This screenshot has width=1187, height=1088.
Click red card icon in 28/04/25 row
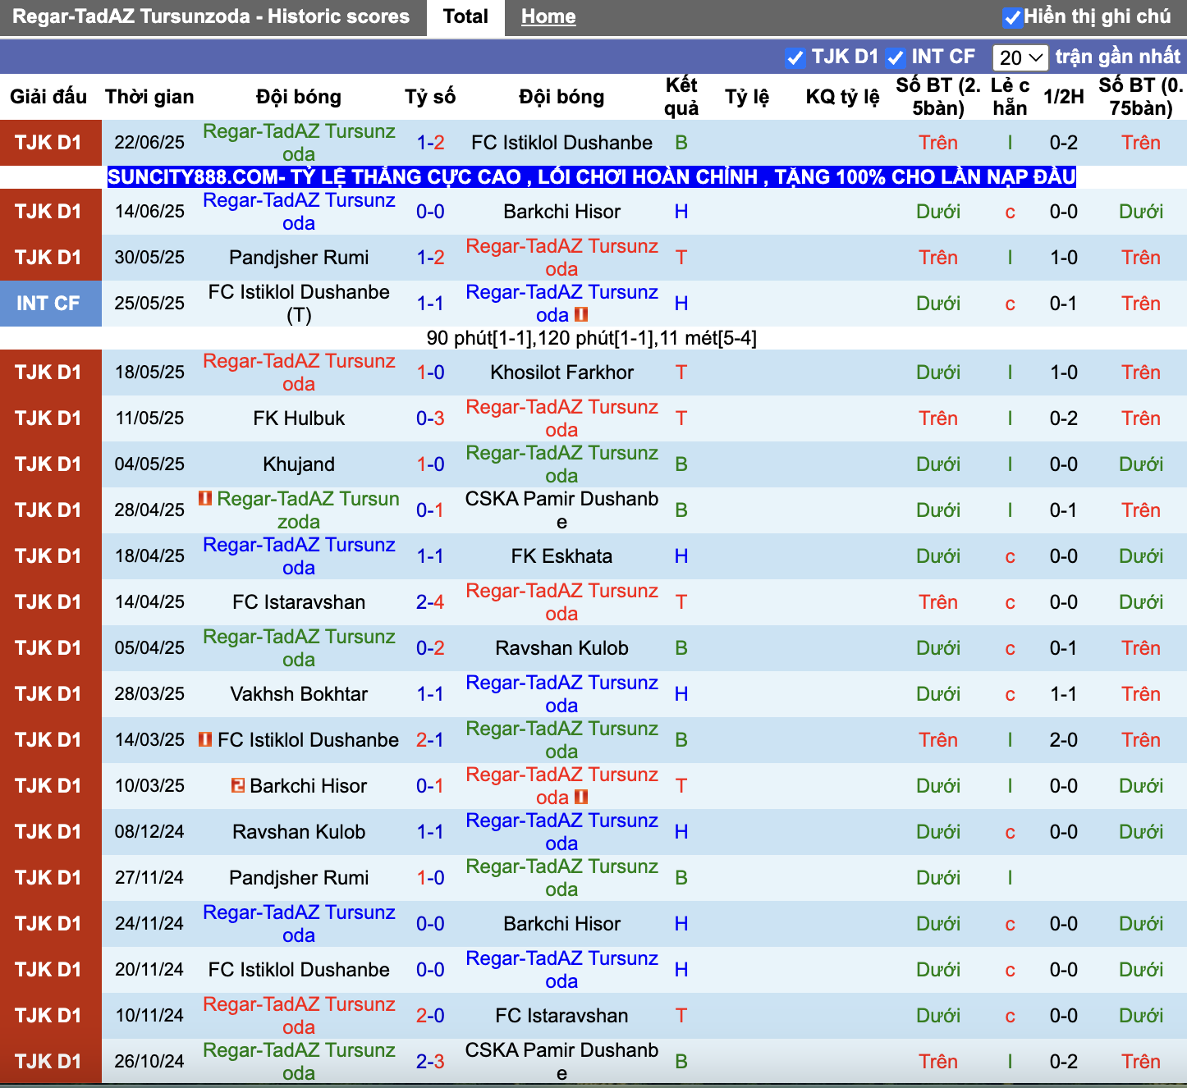pyautogui.click(x=205, y=498)
